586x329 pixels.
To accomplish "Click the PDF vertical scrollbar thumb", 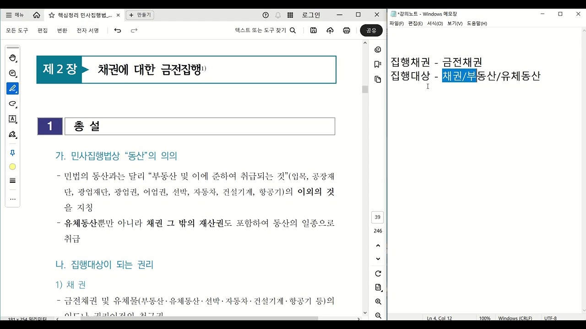I will click(x=365, y=90).
